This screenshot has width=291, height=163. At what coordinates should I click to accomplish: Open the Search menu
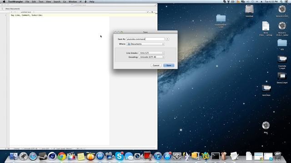[57, 2]
